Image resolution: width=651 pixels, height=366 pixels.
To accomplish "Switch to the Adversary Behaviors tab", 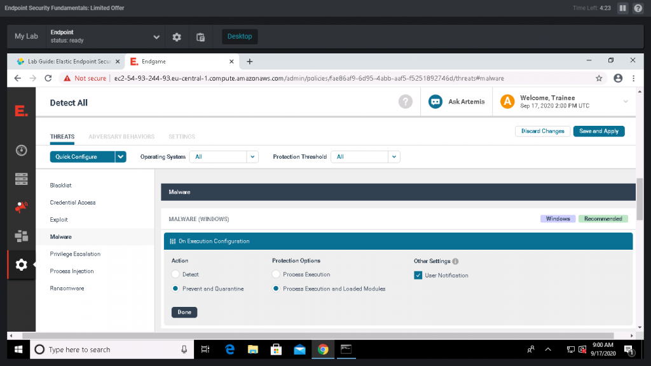I will pos(121,137).
